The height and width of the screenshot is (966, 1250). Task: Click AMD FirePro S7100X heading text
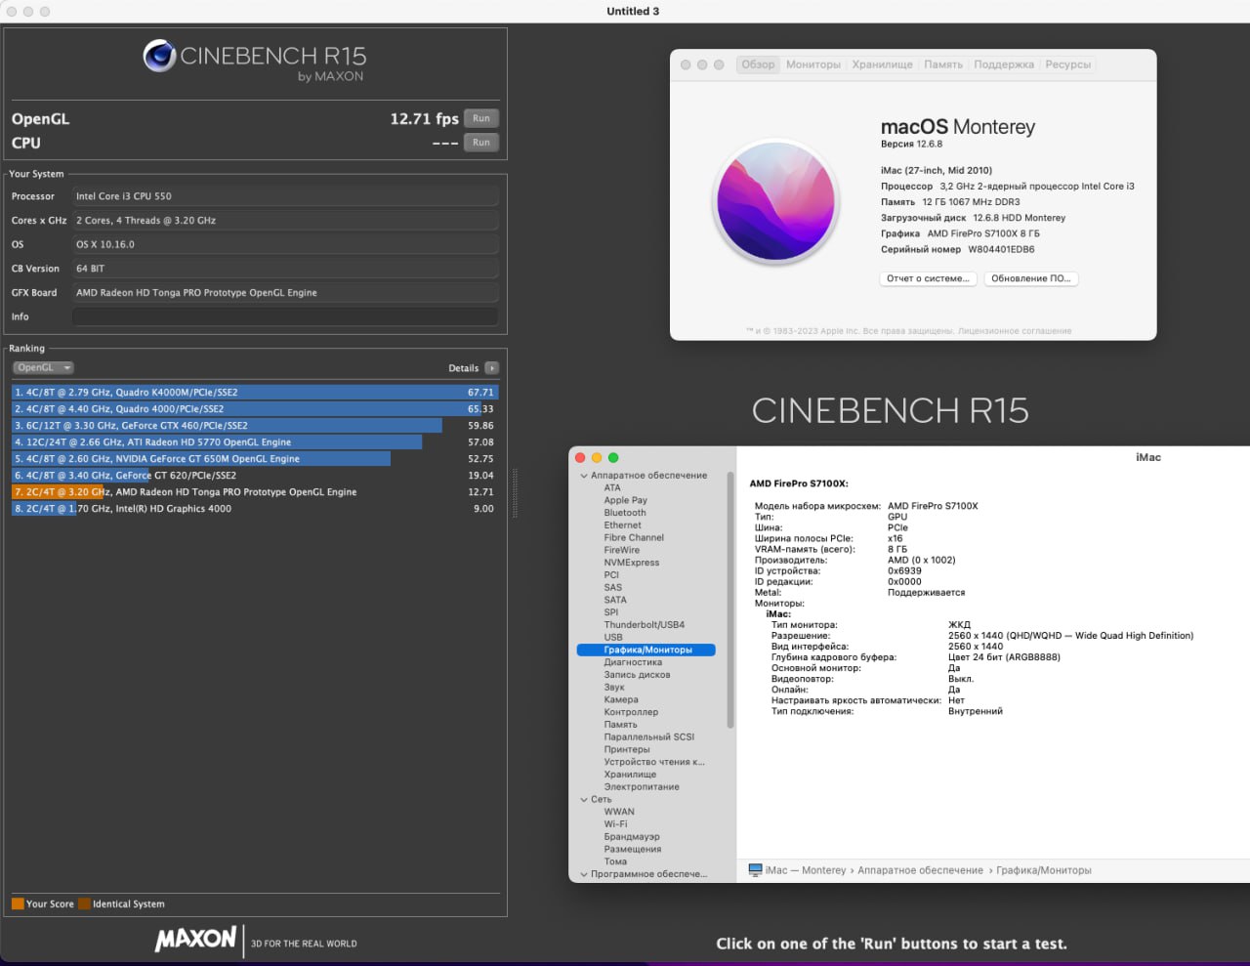799,483
